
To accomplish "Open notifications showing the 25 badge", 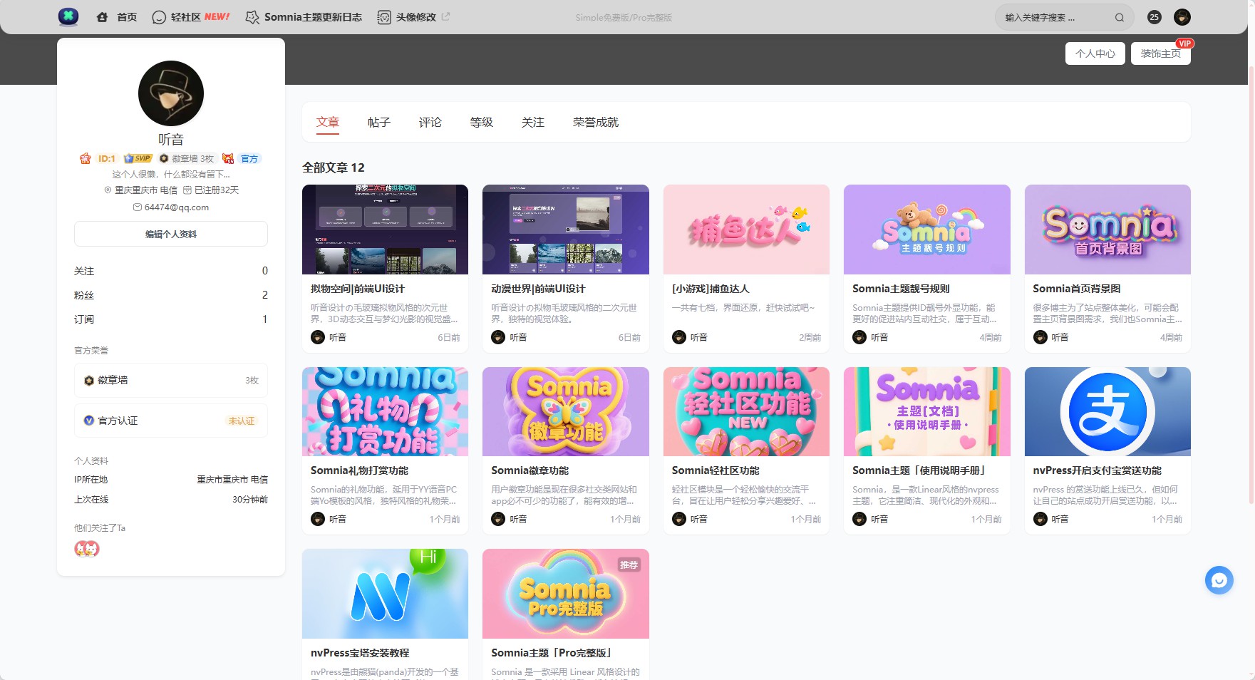I will point(1155,17).
